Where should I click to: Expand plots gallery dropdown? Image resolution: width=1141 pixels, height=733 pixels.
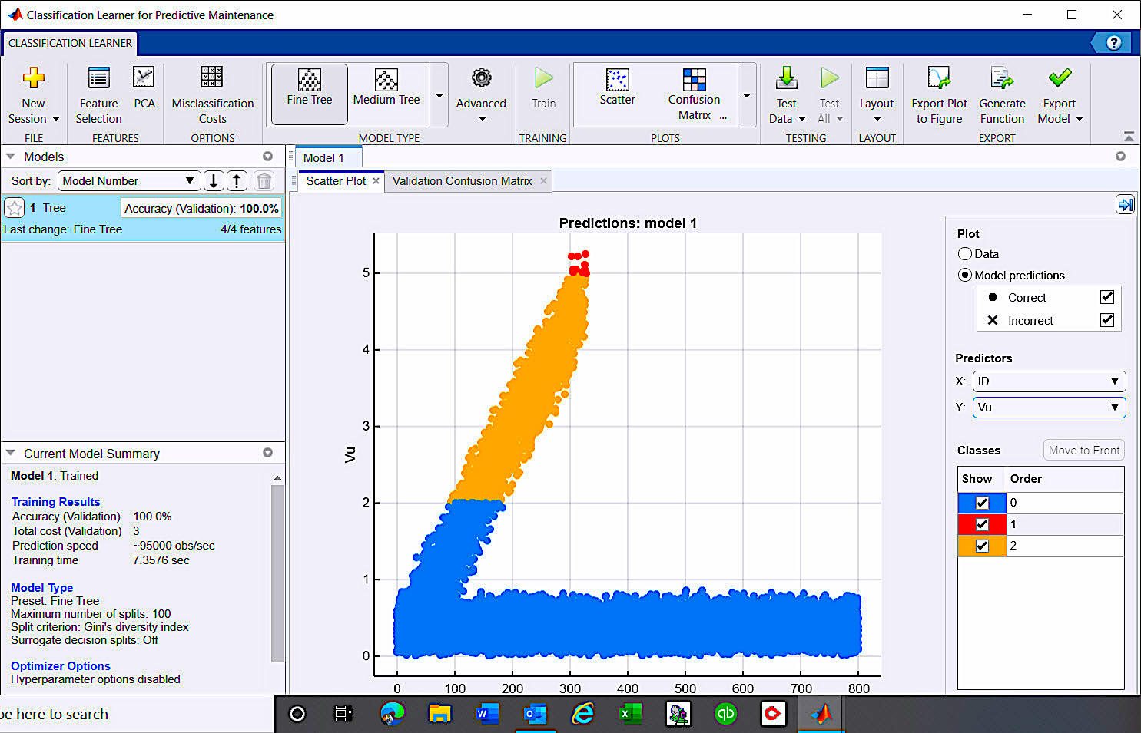747,95
